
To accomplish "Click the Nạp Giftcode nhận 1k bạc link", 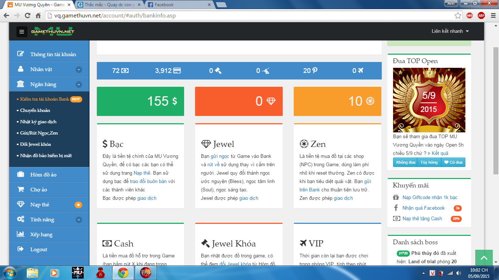I will pyautogui.click(x=430, y=198).
